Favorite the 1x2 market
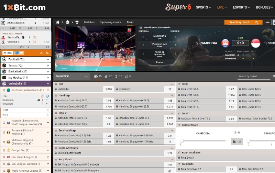This screenshot has height=173, width=275. (56, 84)
